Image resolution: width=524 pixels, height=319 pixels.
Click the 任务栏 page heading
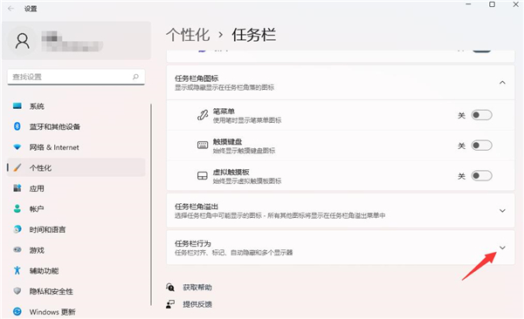pyautogui.click(x=253, y=35)
